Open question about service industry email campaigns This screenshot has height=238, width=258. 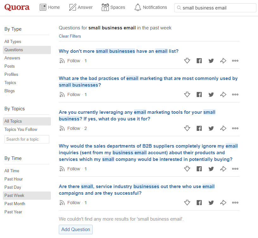(137, 190)
